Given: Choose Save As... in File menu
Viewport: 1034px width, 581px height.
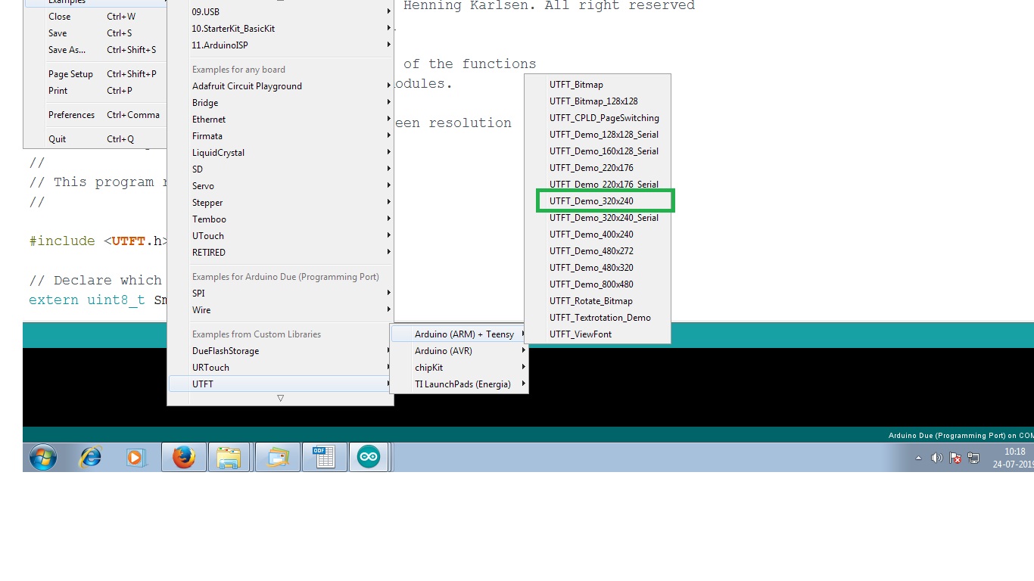Looking at the screenshot, I should (x=95, y=49).
